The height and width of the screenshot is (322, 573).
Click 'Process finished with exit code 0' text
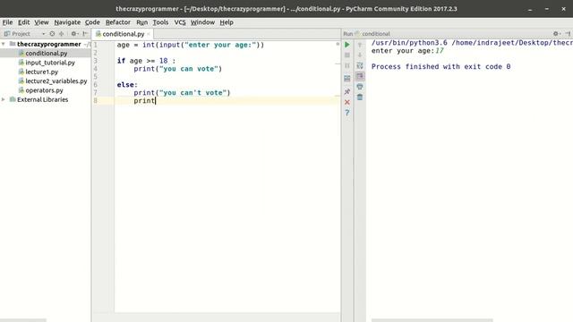click(440, 66)
